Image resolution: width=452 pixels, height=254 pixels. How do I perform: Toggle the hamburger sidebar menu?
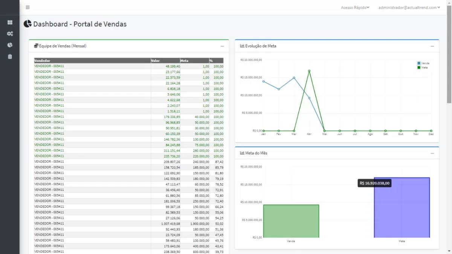click(27, 8)
